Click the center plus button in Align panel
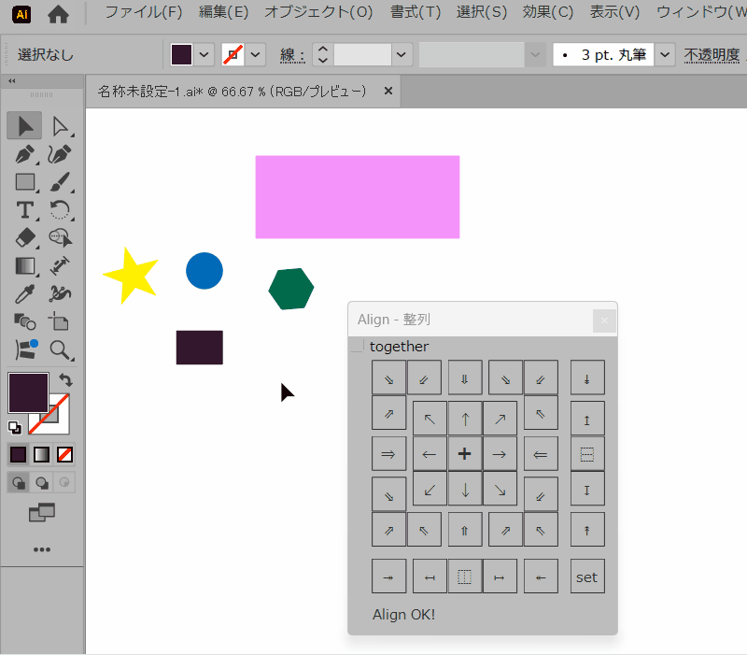 pos(465,454)
